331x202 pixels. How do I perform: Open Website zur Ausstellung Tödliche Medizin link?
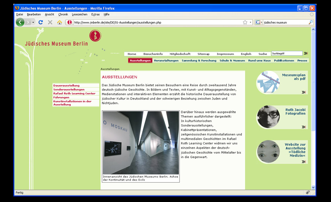pos(295,150)
